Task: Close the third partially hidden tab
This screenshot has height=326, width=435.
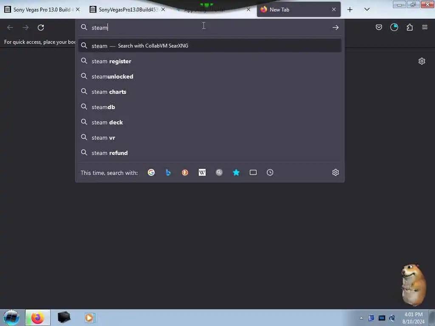Action: point(248,10)
